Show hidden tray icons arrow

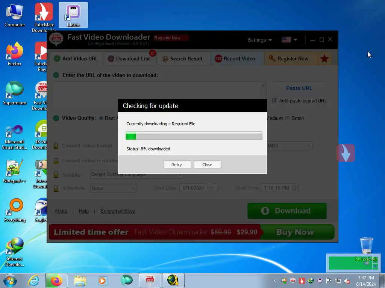tap(274, 281)
